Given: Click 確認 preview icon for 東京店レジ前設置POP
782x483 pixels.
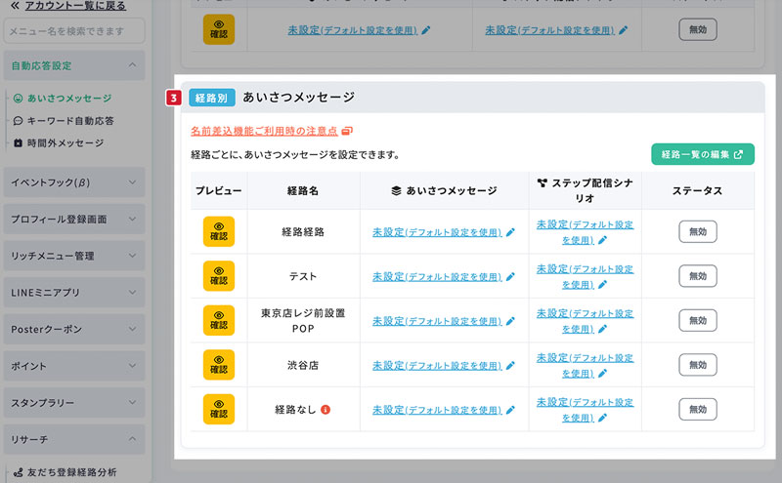Looking at the screenshot, I should [219, 320].
